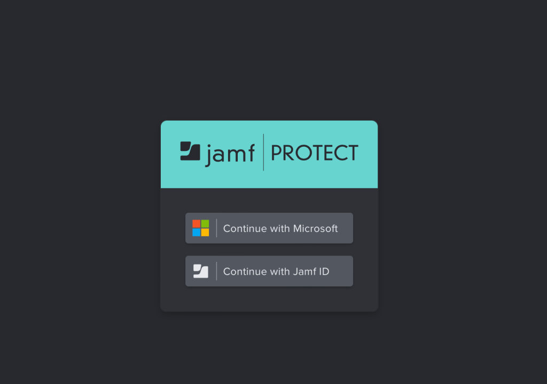The image size is (547, 384).
Task: Click the gap between the two sign-in buttons
Action: [269, 250]
